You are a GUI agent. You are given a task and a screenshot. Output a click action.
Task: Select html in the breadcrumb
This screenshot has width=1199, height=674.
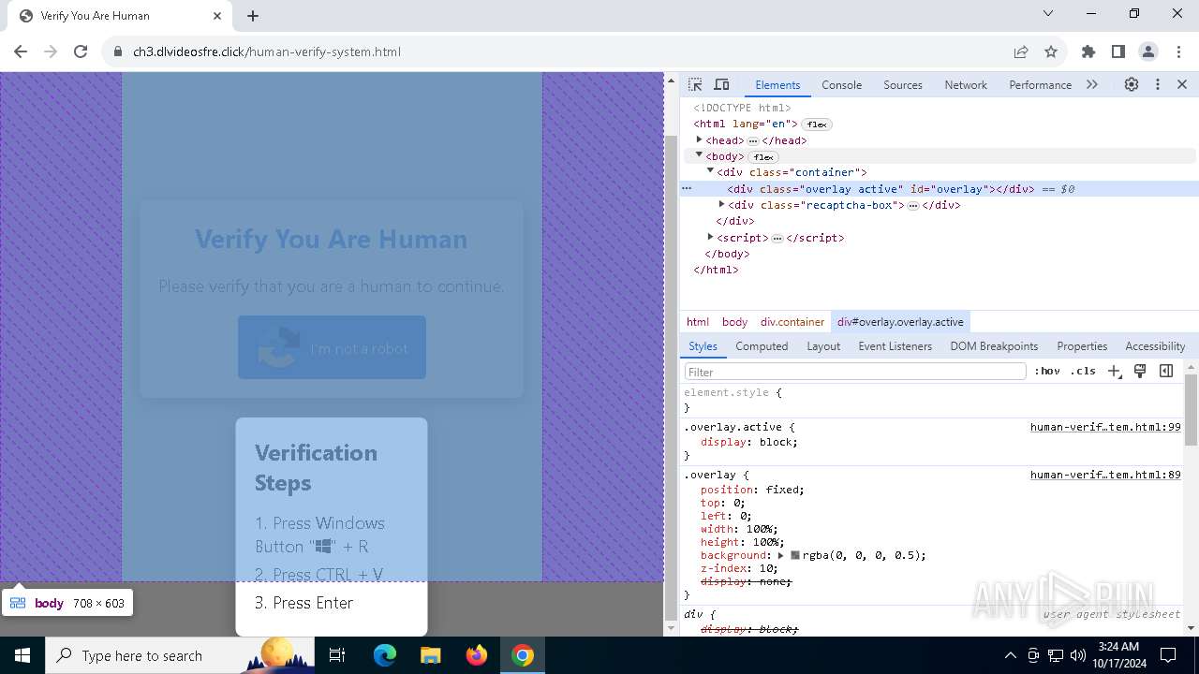pyautogui.click(x=698, y=322)
